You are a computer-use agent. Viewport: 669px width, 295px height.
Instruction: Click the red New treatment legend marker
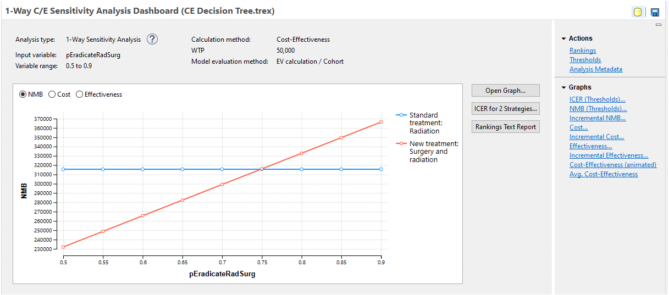(401, 143)
